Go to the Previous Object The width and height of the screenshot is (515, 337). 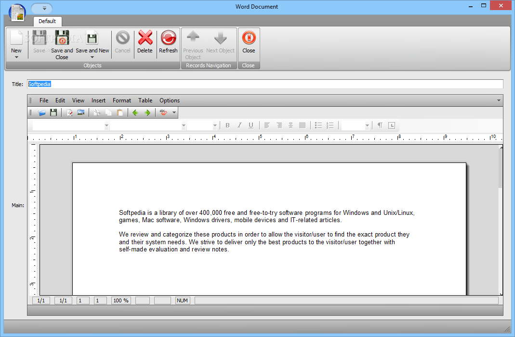pyautogui.click(x=193, y=37)
